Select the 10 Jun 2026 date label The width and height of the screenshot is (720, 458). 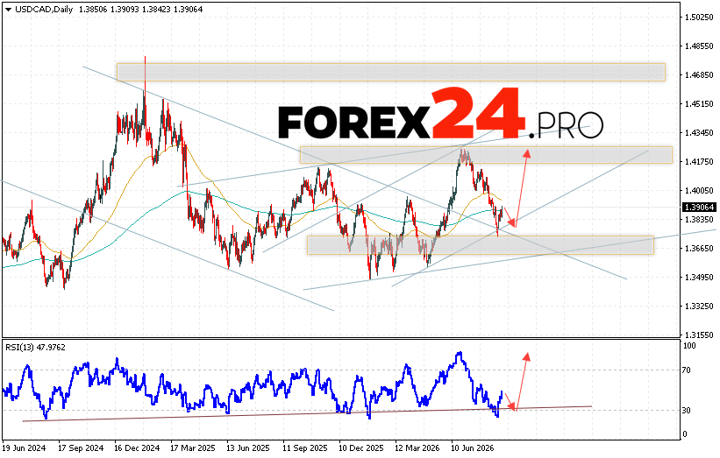tap(473, 447)
